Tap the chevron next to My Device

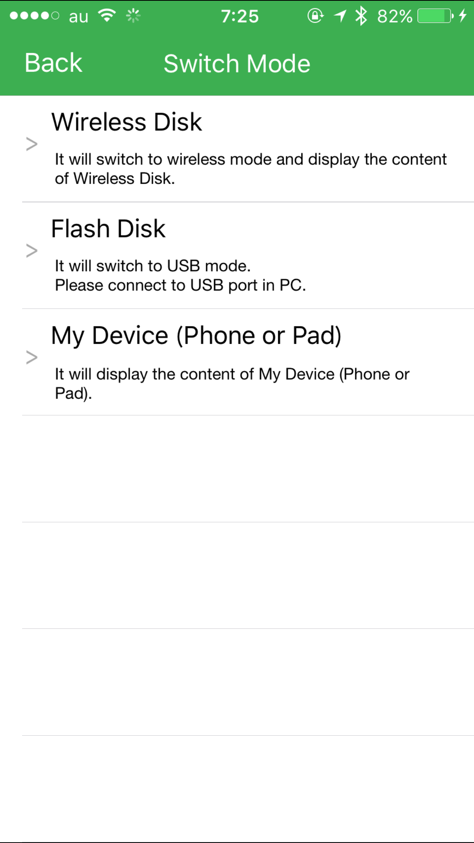[32, 357]
